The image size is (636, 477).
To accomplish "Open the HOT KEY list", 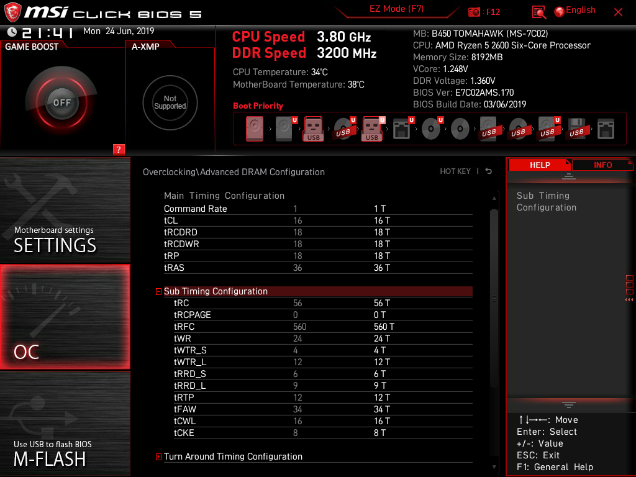I will [455, 171].
